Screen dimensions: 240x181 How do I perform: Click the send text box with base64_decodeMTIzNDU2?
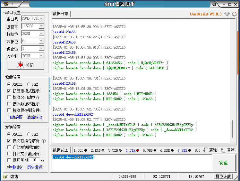click(132, 163)
